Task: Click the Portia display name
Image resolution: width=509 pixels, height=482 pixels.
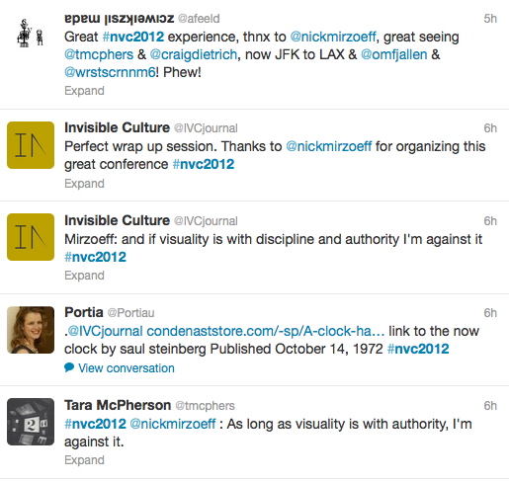Action: [84, 312]
